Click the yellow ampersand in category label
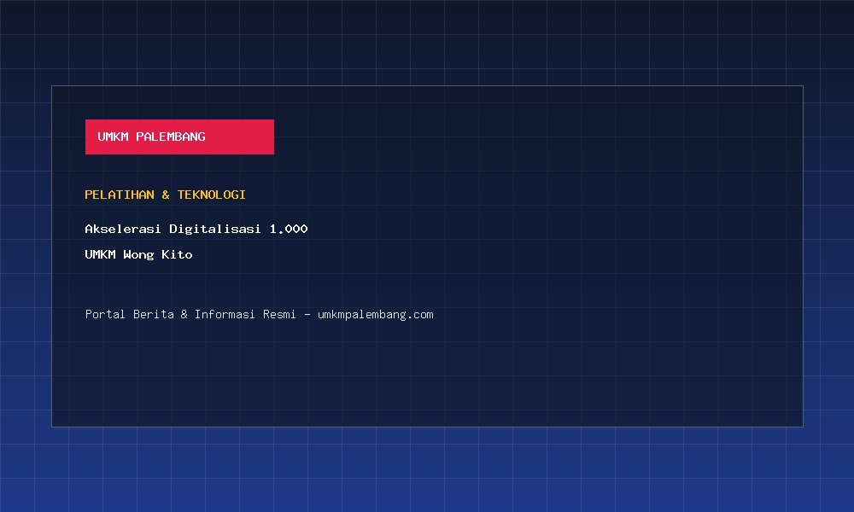Viewport: 854px width, 512px height. (x=166, y=195)
